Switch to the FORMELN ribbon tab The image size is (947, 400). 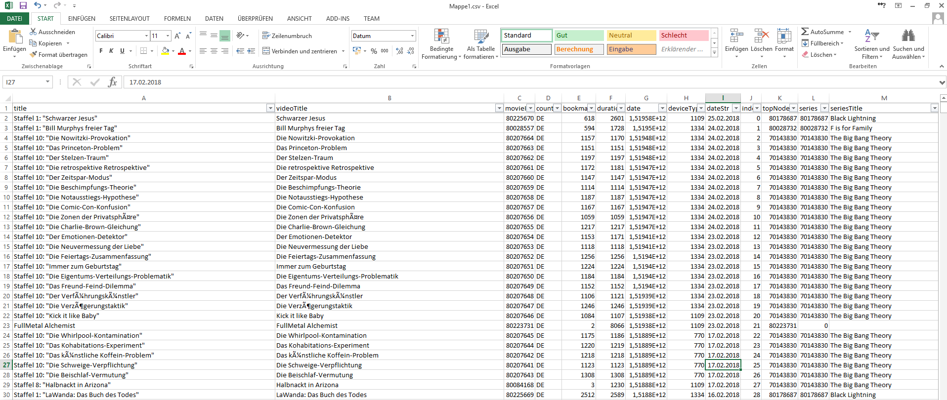177,19
